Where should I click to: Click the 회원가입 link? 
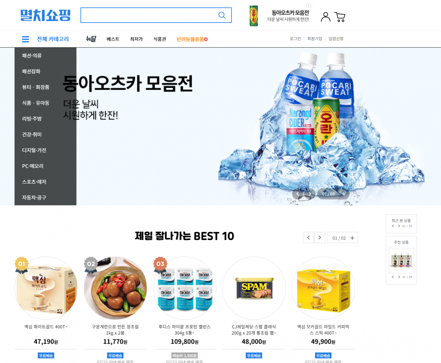coord(315,39)
